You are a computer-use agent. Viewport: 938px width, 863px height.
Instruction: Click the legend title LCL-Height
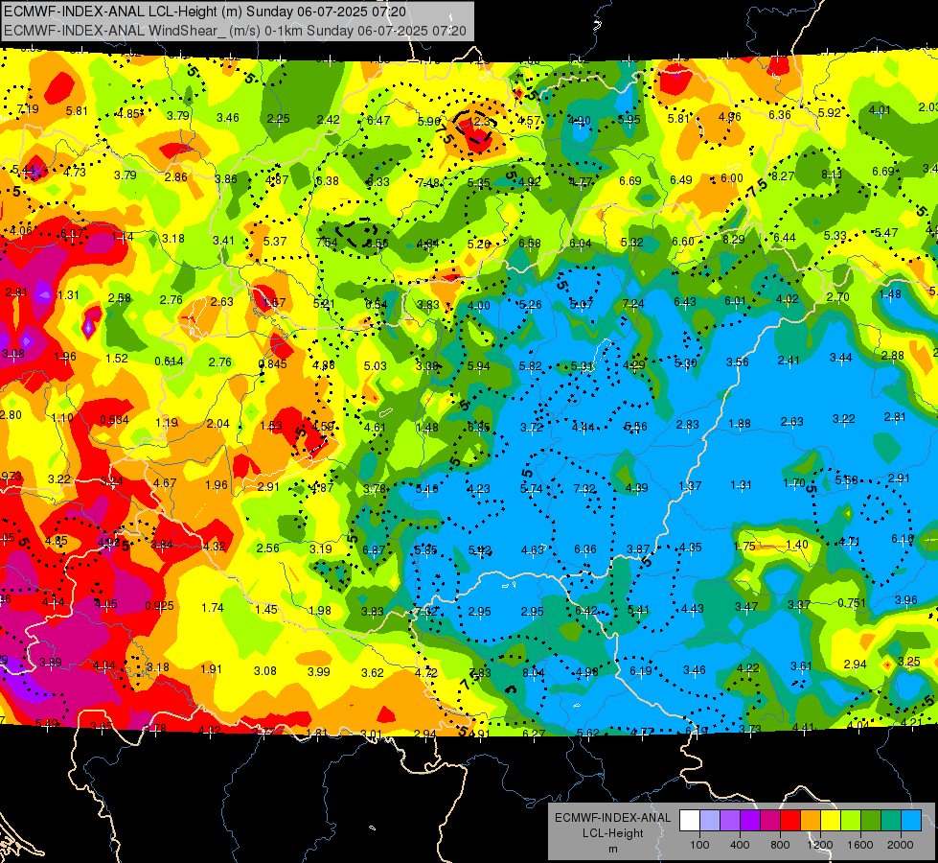tap(612, 833)
